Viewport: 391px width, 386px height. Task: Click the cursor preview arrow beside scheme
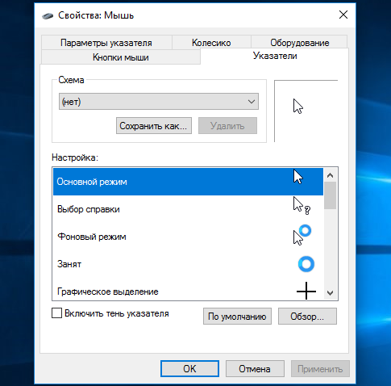click(x=298, y=107)
